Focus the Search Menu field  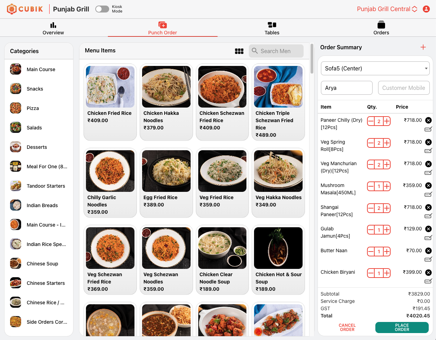[x=276, y=51]
